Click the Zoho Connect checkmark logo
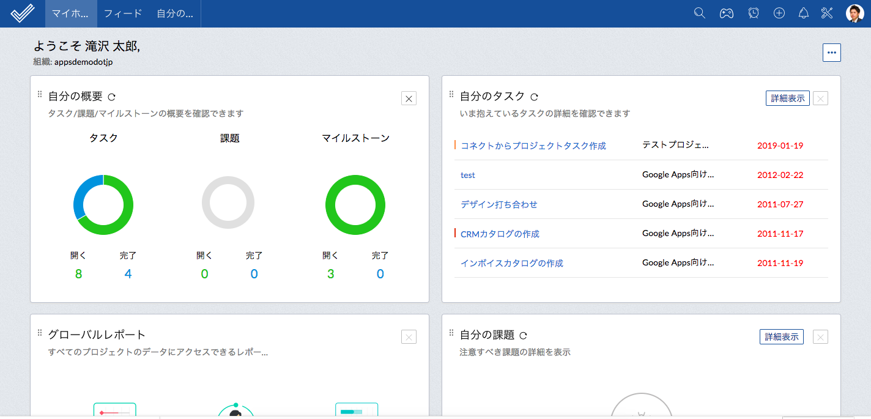The image size is (871, 419). click(x=23, y=13)
